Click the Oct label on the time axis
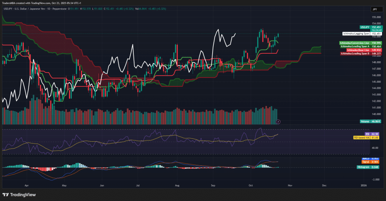 (251, 186)
